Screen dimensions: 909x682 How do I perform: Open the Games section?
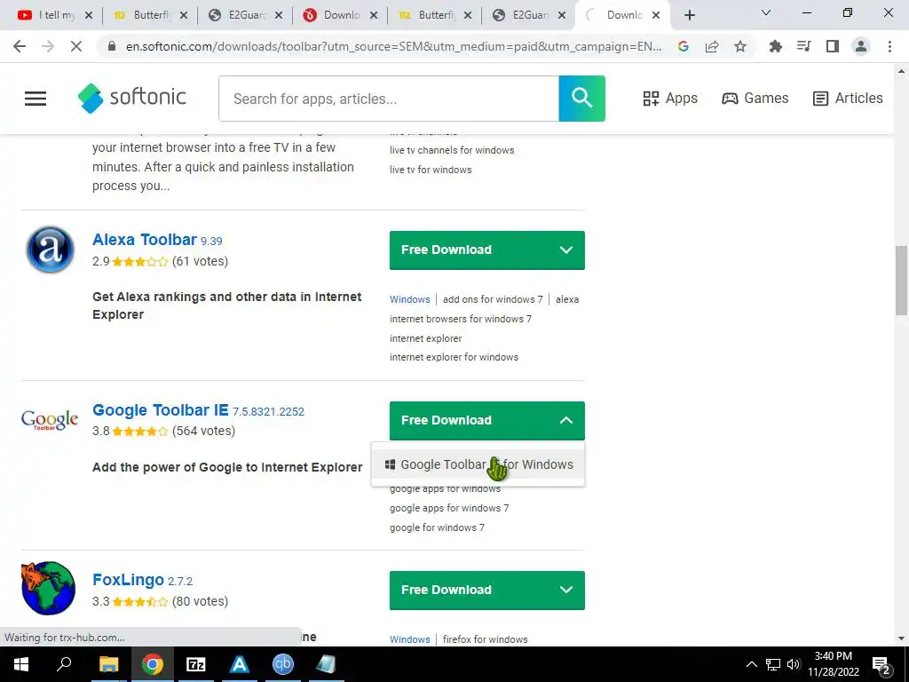[x=755, y=98]
